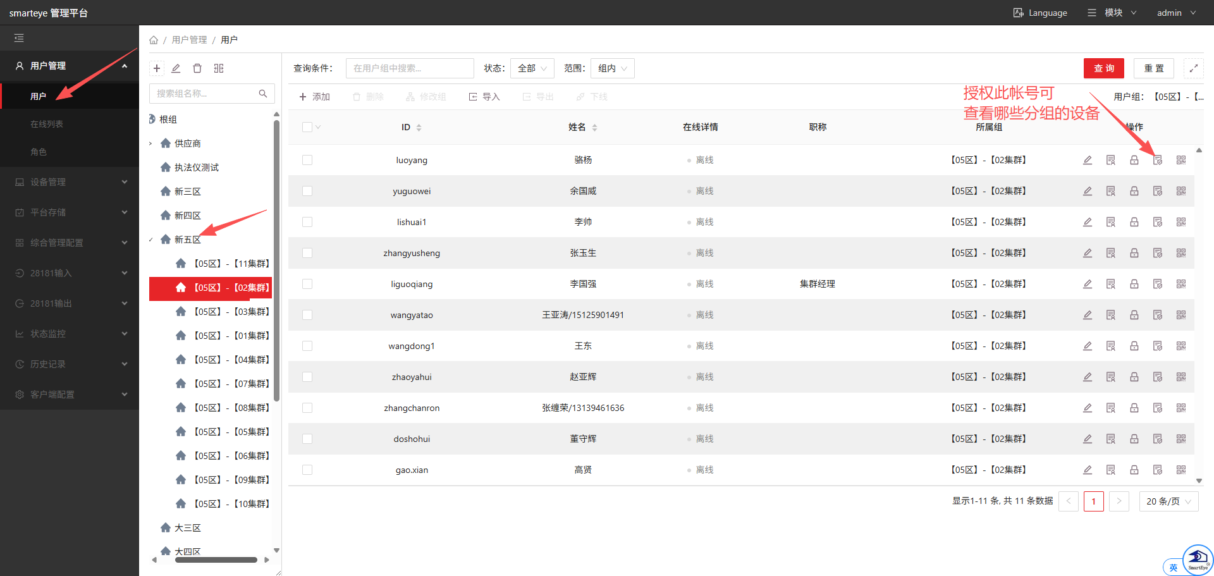Toggle the select-all header checkbox
This screenshot has height=576, width=1214.
(x=307, y=127)
